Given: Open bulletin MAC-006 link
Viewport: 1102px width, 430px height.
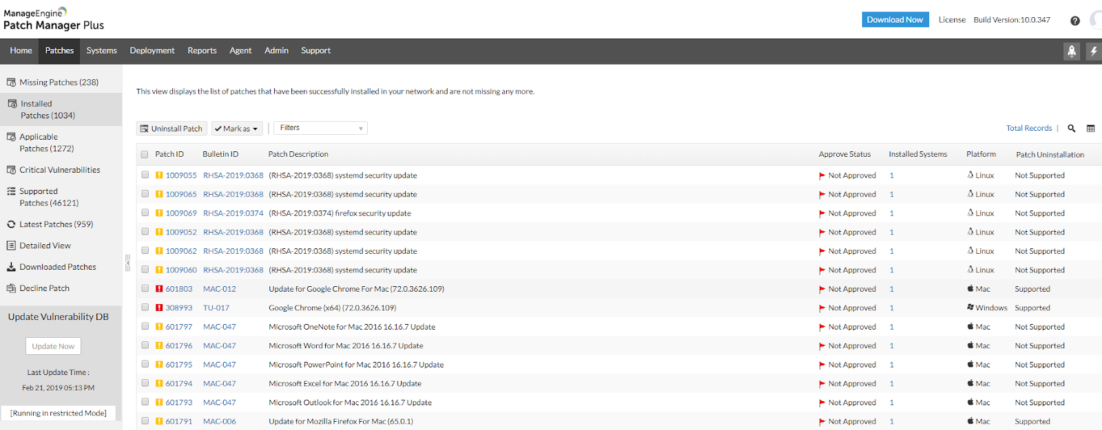Looking at the screenshot, I should pyautogui.click(x=220, y=422).
